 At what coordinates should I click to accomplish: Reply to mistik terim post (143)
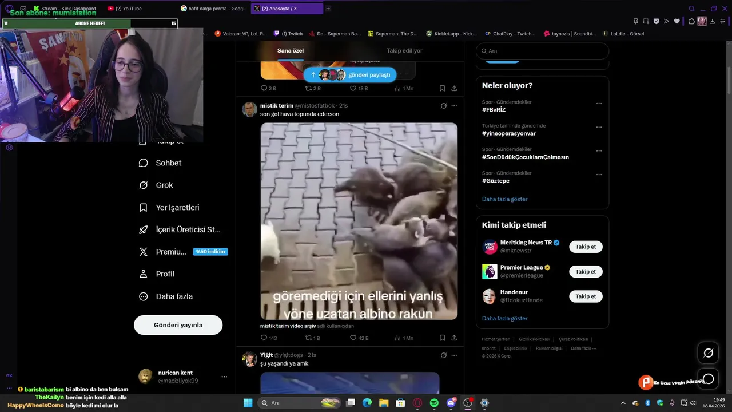tap(269, 338)
